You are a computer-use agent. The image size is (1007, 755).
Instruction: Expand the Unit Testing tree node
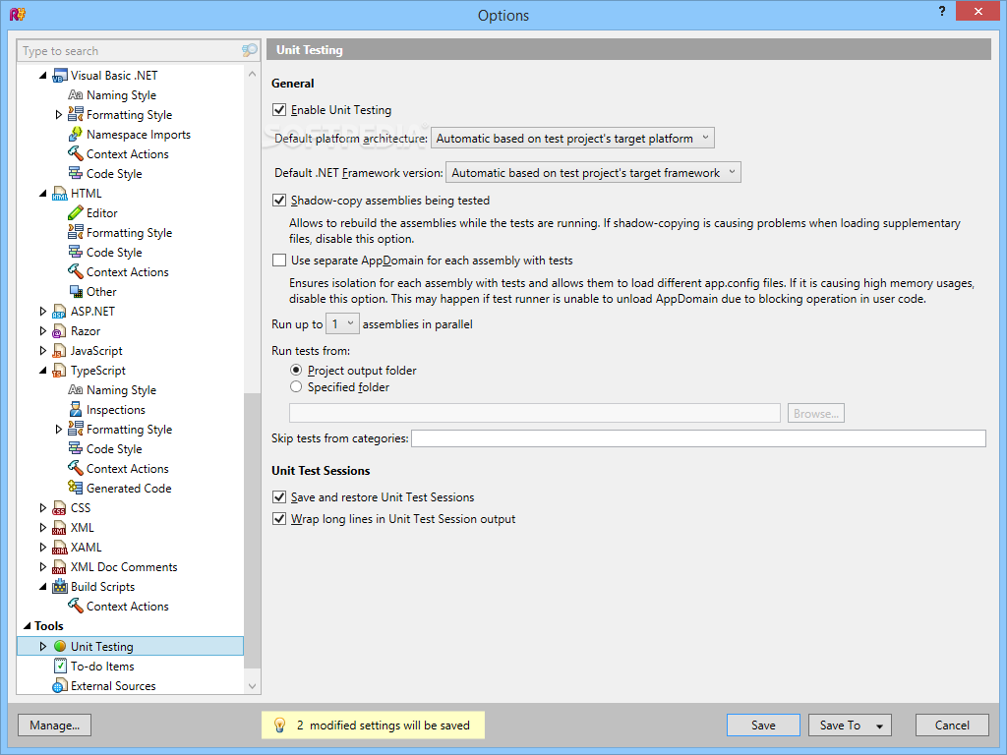[x=43, y=646]
